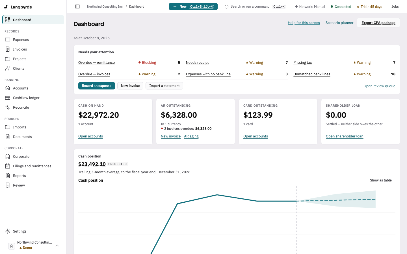Click the green Connected status dot
This screenshot has width=407, height=254.
332,6
